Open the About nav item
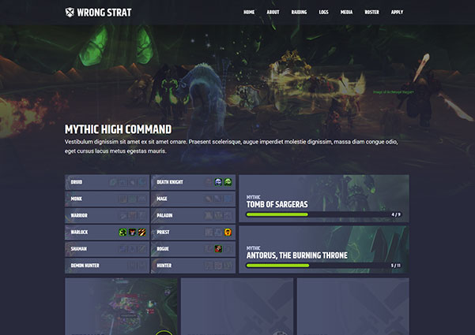 pyautogui.click(x=273, y=12)
